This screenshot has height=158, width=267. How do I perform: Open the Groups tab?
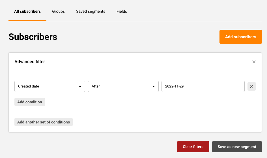(58, 12)
